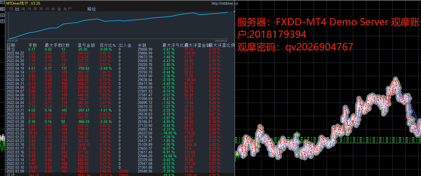Click the 6.15 % percentage value

(x=105, y=144)
